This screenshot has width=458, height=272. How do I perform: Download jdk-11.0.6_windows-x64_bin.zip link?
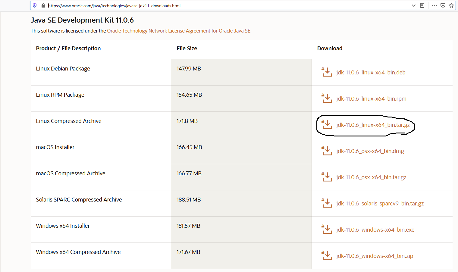pos(375,256)
